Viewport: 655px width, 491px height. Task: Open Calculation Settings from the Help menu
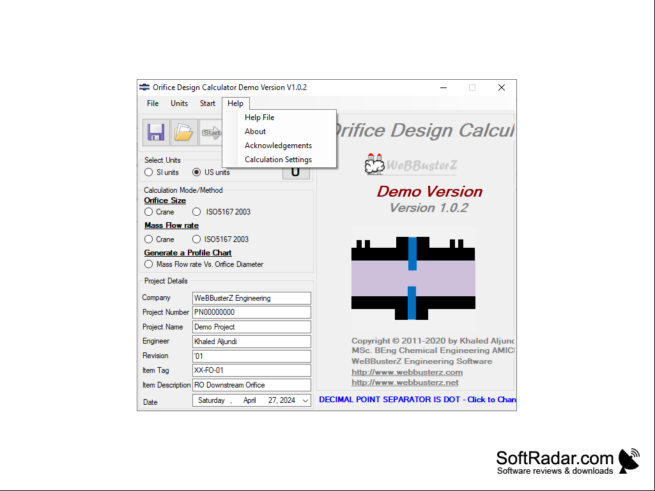pyautogui.click(x=279, y=160)
